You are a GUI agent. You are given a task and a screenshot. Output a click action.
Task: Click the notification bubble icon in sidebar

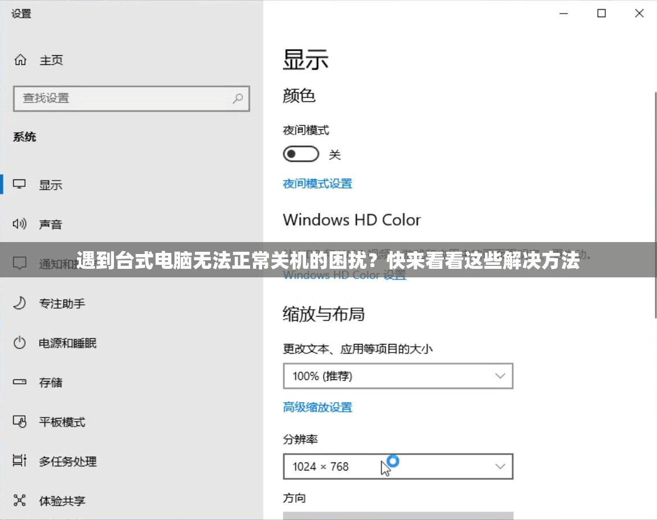(19, 263)
